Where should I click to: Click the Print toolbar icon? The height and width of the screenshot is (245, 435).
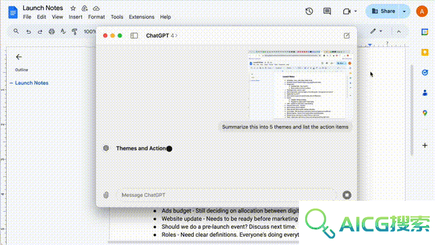tap(52, 31)
